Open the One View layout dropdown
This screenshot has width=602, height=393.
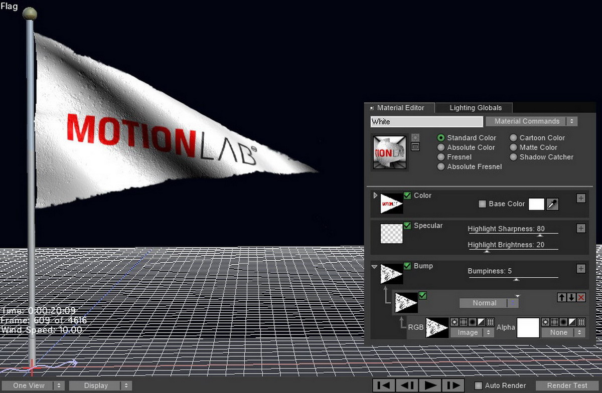coord(32,385)
